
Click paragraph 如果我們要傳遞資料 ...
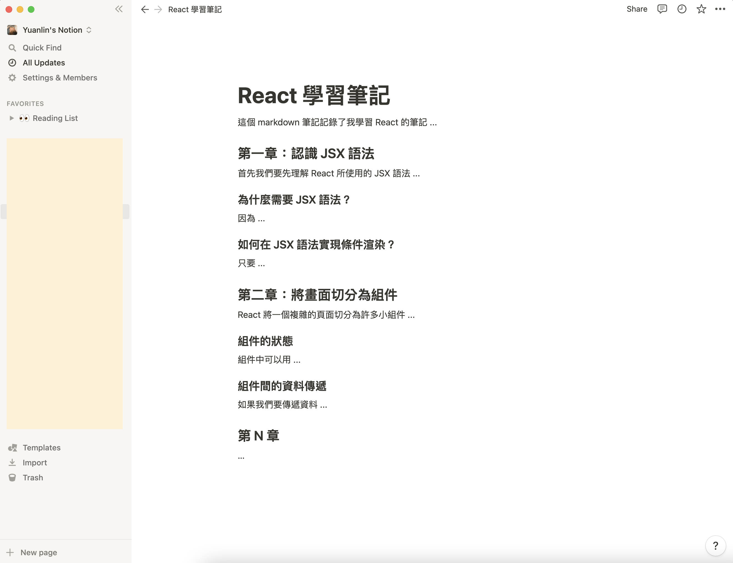(282, 404)
